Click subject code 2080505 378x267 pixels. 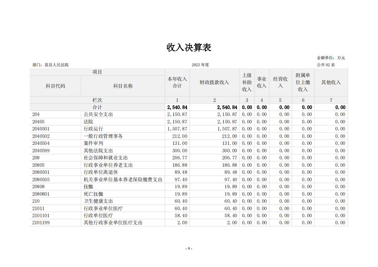coord(41,179)
